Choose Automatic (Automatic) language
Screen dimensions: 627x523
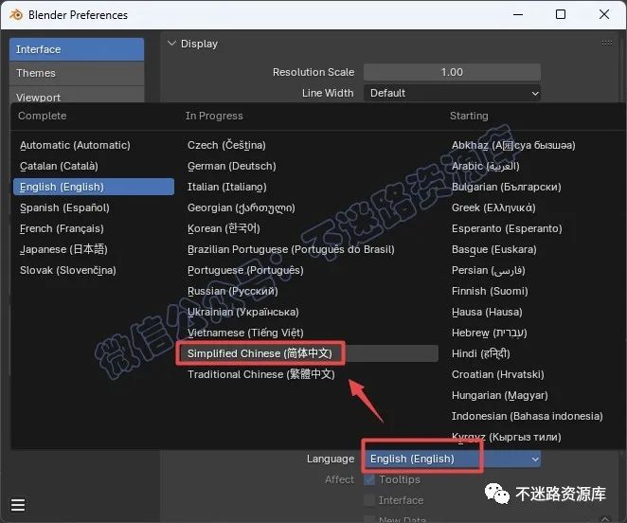coord(94,145)
